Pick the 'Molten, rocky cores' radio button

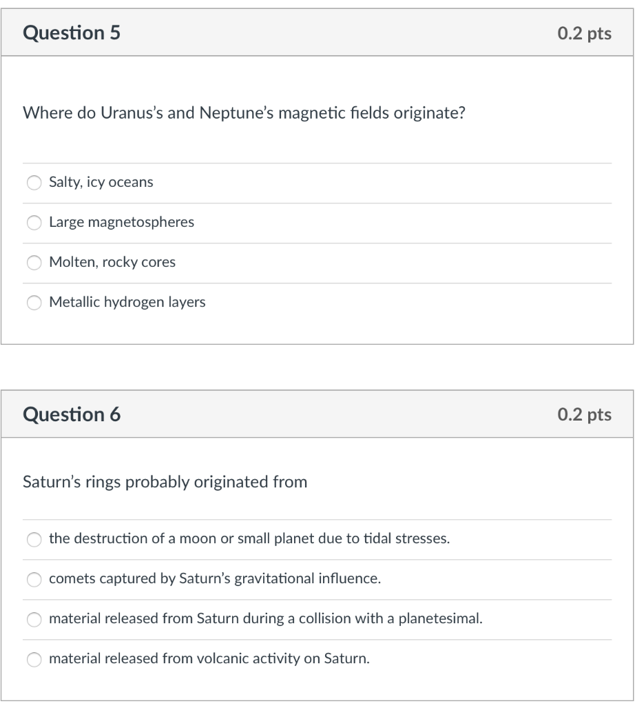34,263
